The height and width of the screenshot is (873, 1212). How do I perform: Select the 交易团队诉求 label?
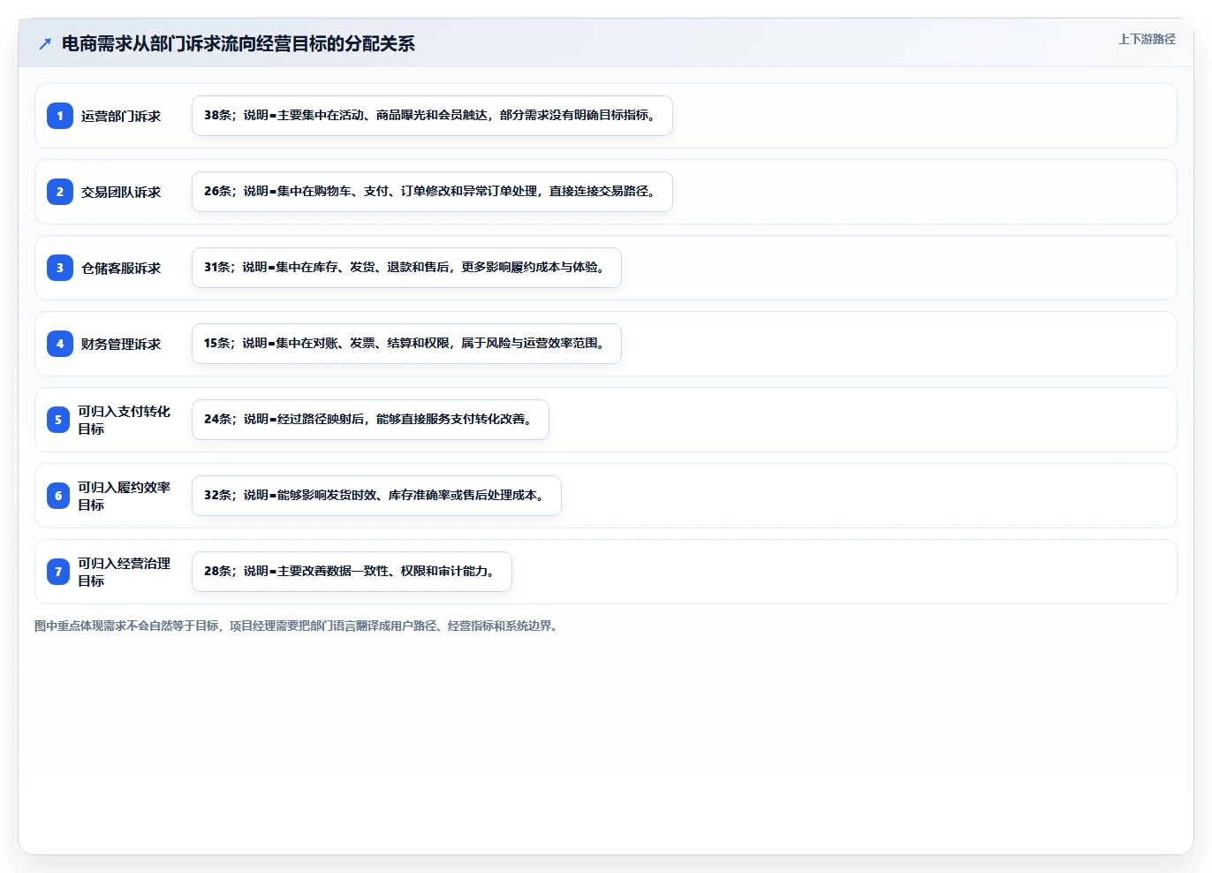(121, 192)
